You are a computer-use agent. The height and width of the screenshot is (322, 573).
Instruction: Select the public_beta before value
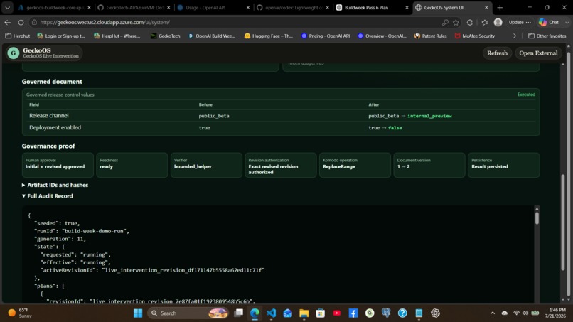(x=214, y=116)
